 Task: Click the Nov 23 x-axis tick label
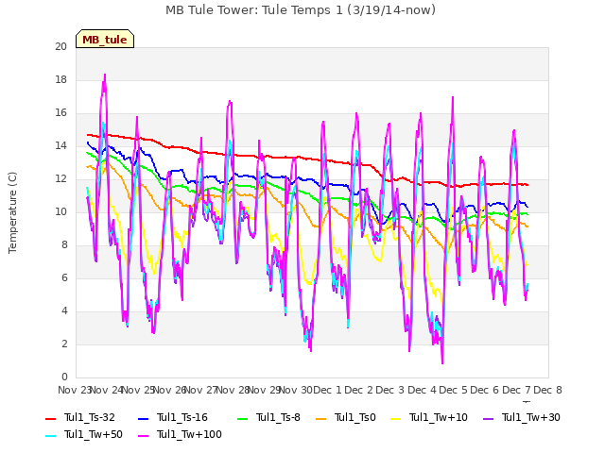[x=74, y=390]
